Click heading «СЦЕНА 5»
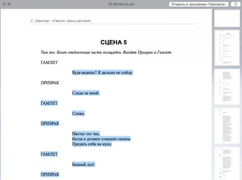Screen dimensions: 242x180 (114, 42)
